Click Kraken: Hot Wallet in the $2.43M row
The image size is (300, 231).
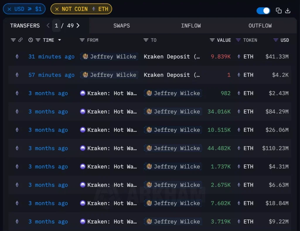108,93
